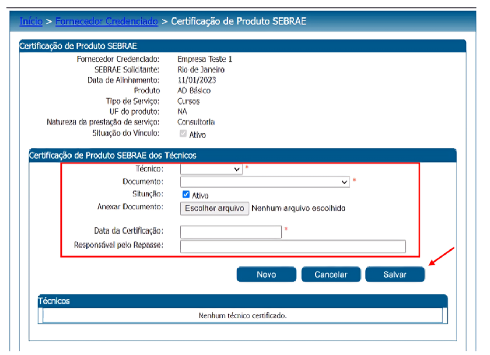This screenshot has height=355, width=490.
Task: Focus the Data da Certificação field
Action: [231, 231]
